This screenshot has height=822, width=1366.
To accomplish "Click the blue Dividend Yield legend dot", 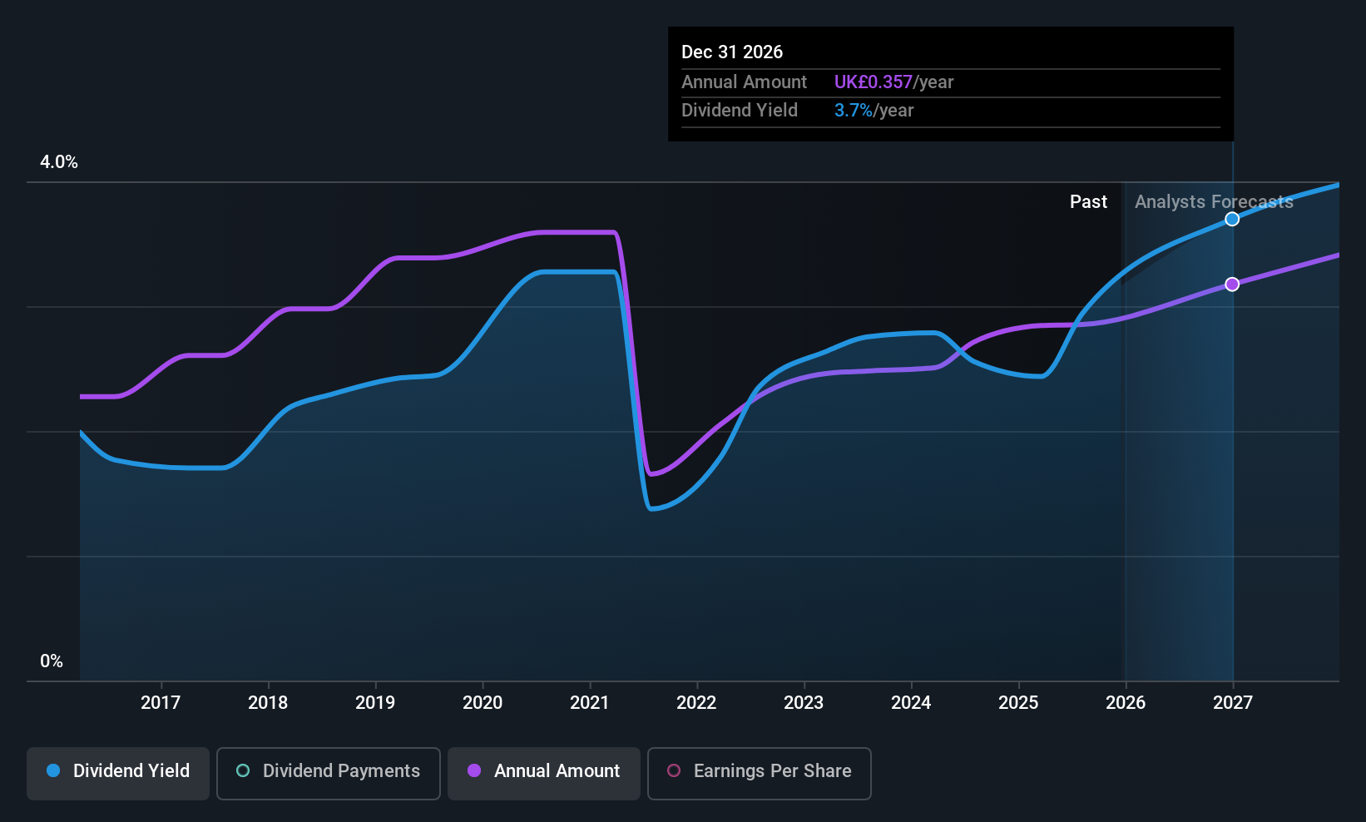I will tap(53, 771).
